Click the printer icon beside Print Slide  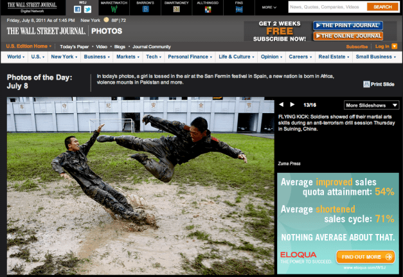pyautogui.click(x=366, y=84)
